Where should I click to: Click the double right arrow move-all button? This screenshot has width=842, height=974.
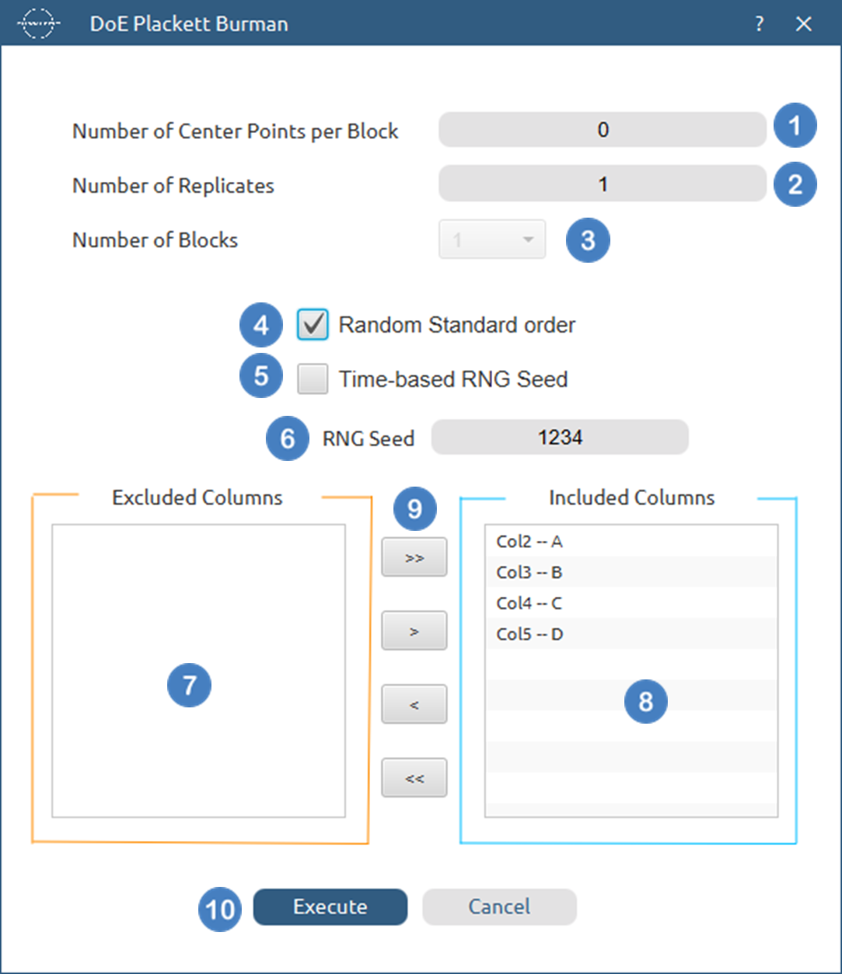click(414, 557)
